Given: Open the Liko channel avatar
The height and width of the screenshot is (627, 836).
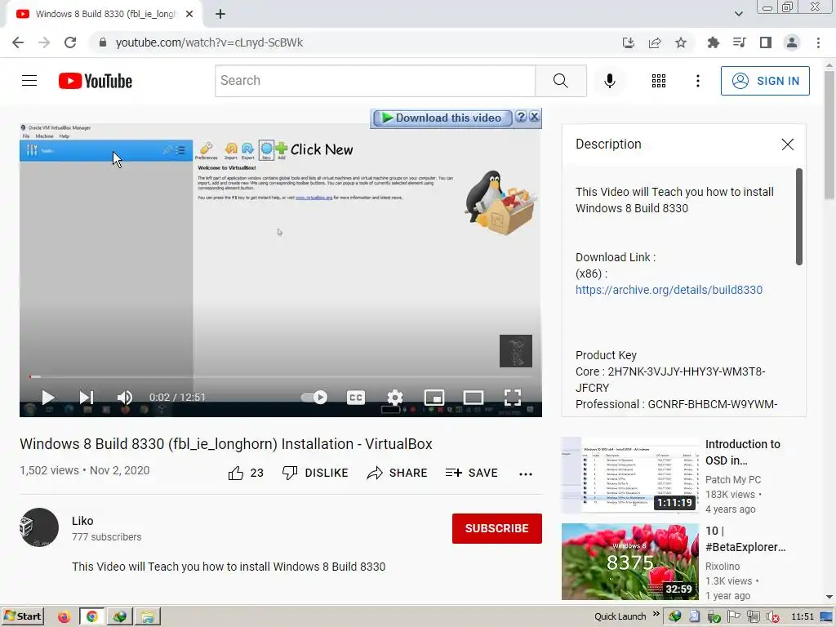Looking at the screenshot, I should pyautogui.click(x=39, y=527).
